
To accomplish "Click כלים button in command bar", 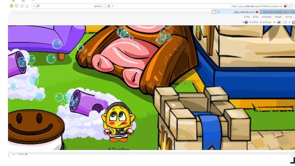I will [x=255, y=22].
